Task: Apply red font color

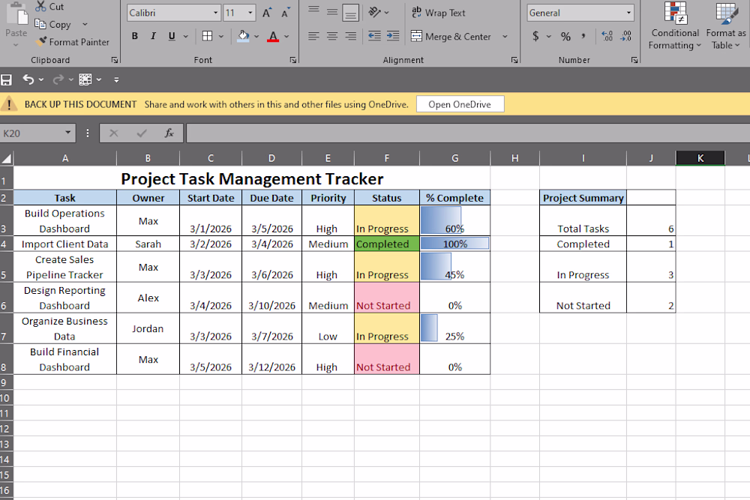Action: coord(273,36)
